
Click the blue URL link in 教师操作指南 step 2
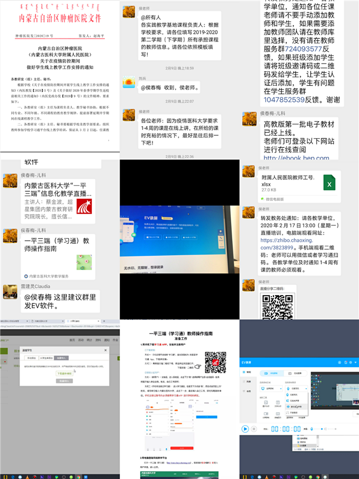(x=179, y=463)
